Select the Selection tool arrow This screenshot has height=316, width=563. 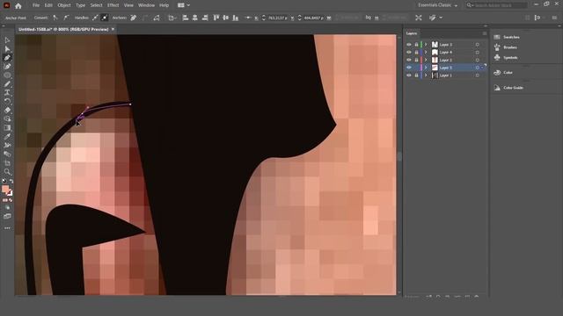(x=7, y=40)
